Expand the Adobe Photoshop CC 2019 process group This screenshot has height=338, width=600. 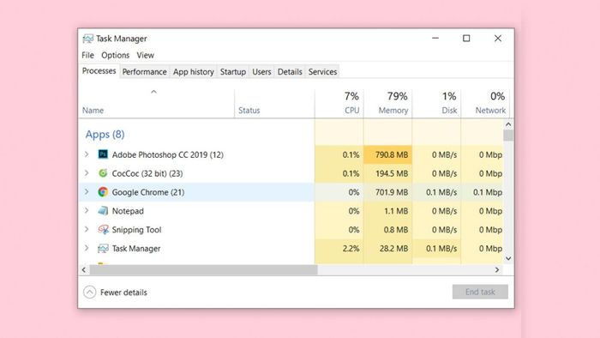(87, 154)
